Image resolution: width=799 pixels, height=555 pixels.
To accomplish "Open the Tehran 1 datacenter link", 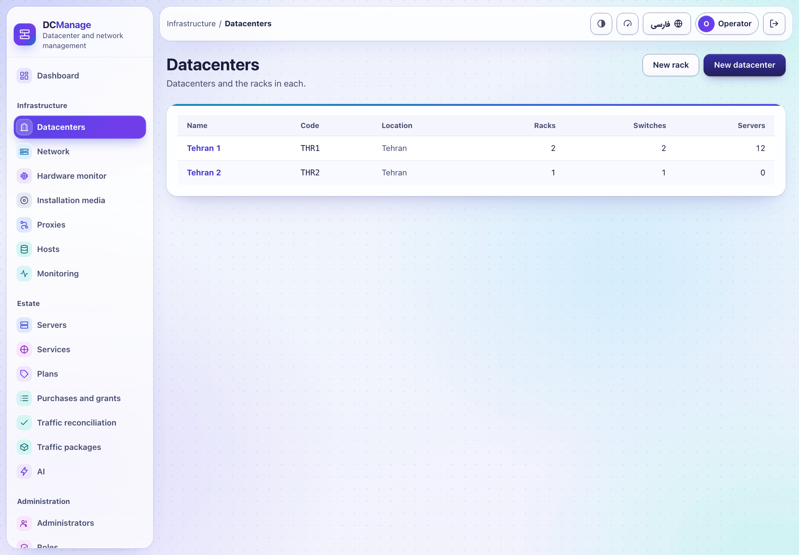I will pos(204,148).
